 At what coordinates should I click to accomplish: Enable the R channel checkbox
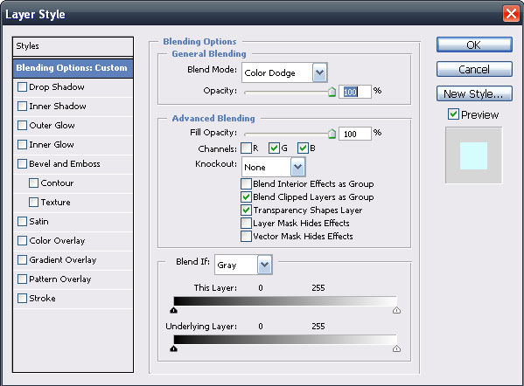tap(247, 148)
